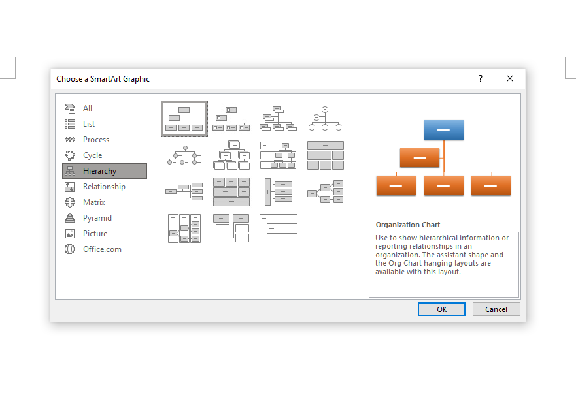Select the Circle Picture Hierarchy layout
The height and width of the screenshot is (393, 576).
pyautogui.click(x=184, y=155)
